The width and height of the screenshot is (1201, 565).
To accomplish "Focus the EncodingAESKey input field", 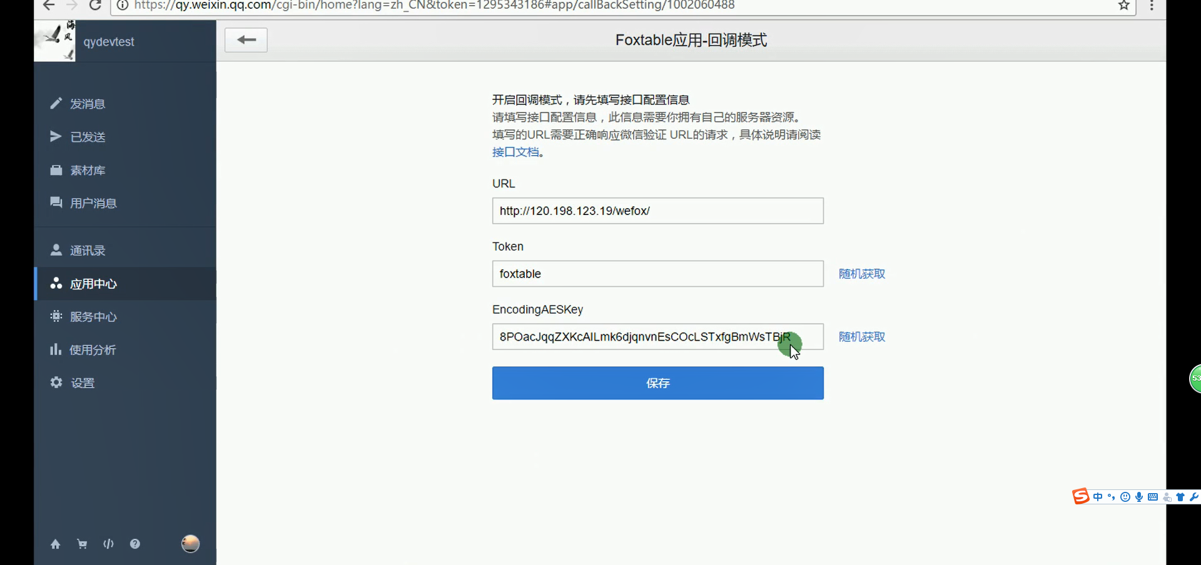I will point(657,337).
